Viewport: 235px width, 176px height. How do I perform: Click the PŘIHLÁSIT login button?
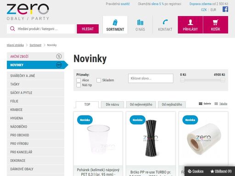(190, 25)
